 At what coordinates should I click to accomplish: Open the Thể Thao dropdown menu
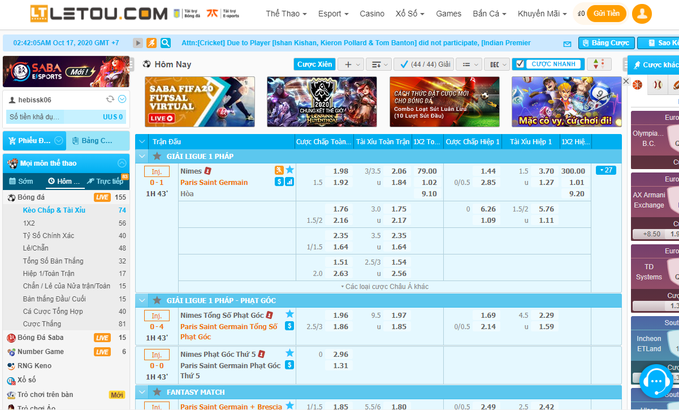tap(286, 14)
